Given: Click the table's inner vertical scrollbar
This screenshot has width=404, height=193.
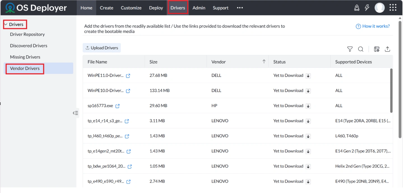Looking at the screenshot, I should [391, 90].
